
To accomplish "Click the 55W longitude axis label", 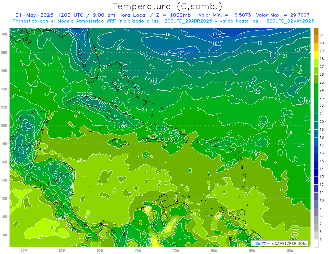I will coord(290,251).
